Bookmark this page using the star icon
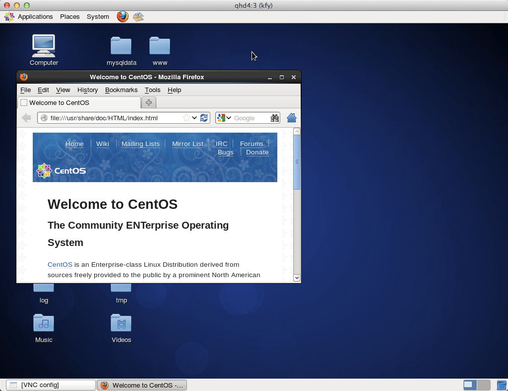The height and width of the screenshot is (391, 508). [186, 118]
